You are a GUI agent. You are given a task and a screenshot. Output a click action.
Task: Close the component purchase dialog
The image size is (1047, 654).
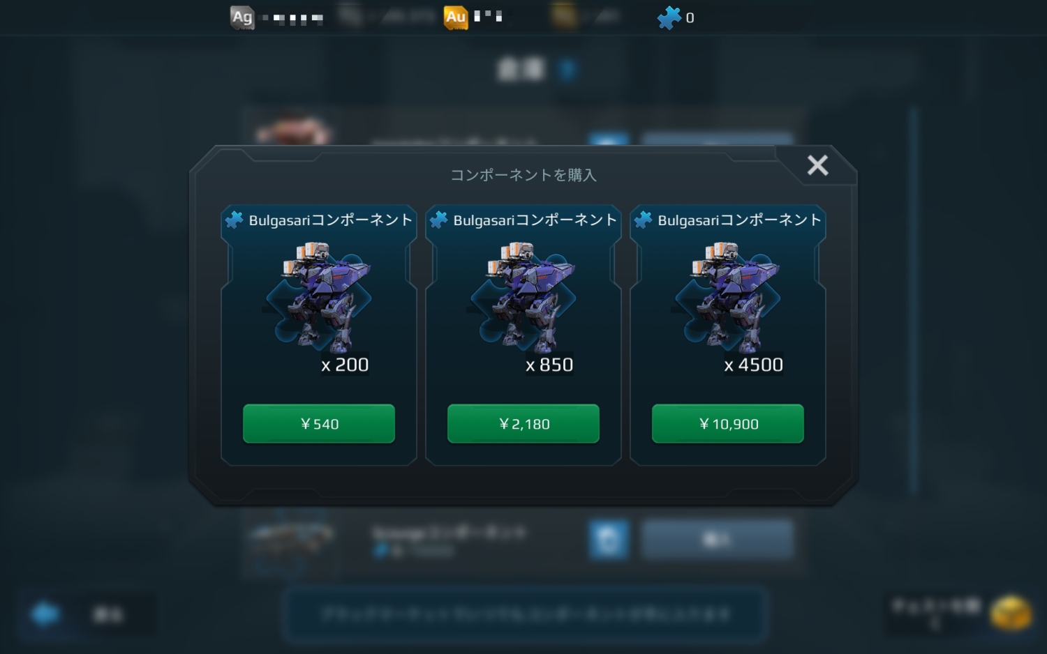pyautogui.click(x=817, y=165)
